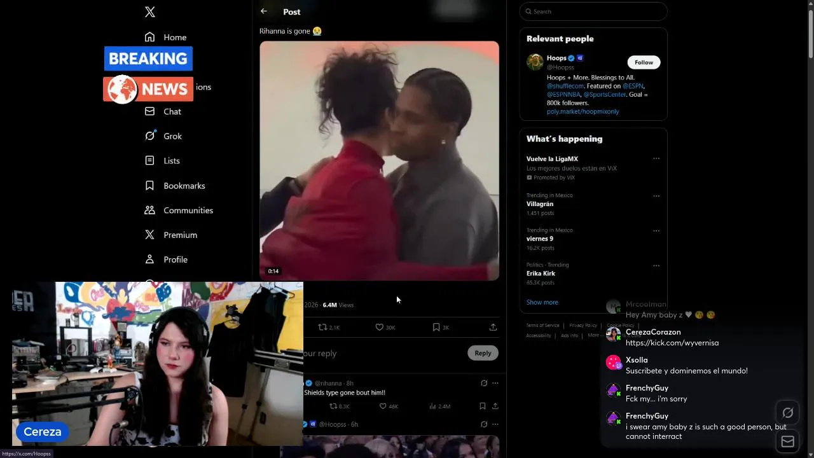This screenshot has width=814, height=458.
Task: Click Hoops verified badge
Action: point(571,58)
